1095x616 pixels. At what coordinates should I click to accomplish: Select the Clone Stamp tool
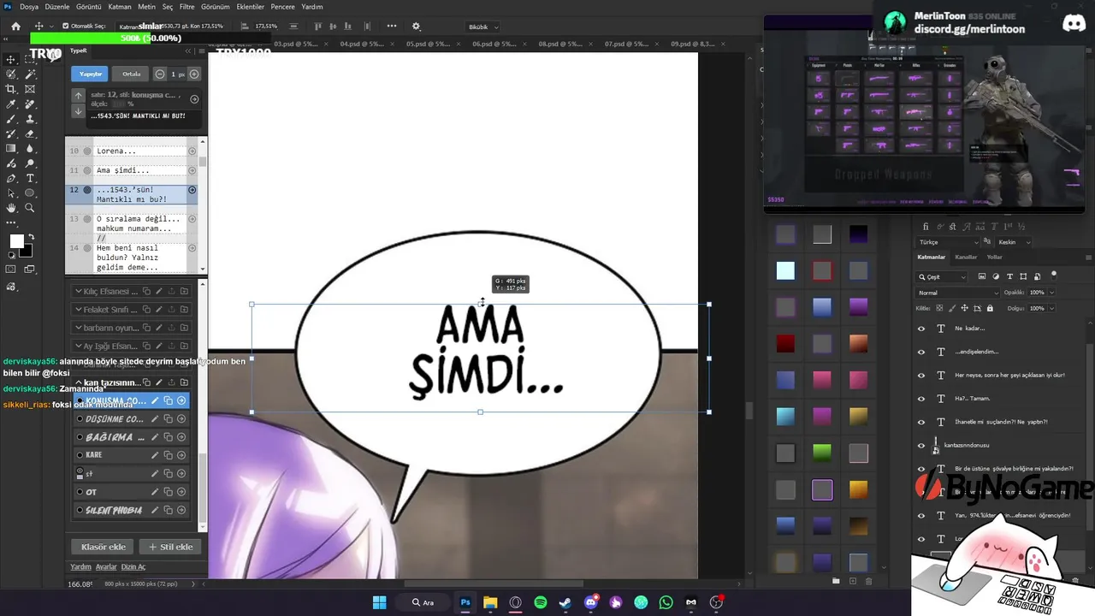[x=30, y=119]
